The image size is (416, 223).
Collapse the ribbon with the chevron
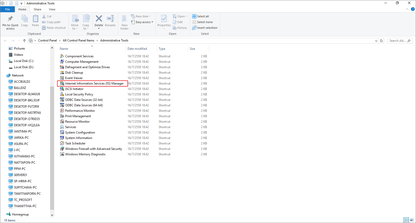(x=407, y=9)
